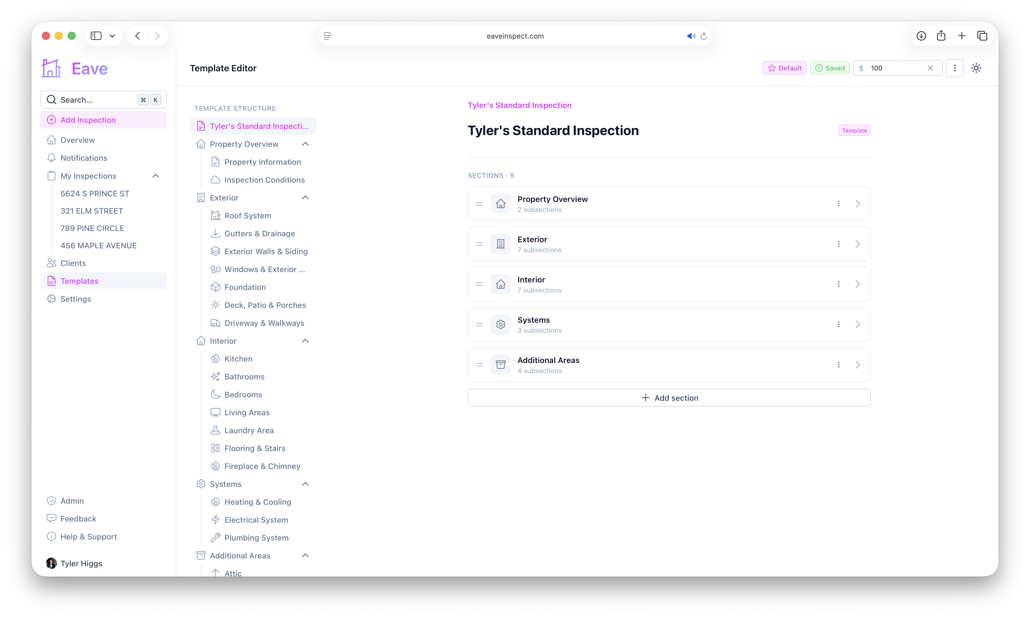Collapse the Additional Areas tree group

click(305, 556)
